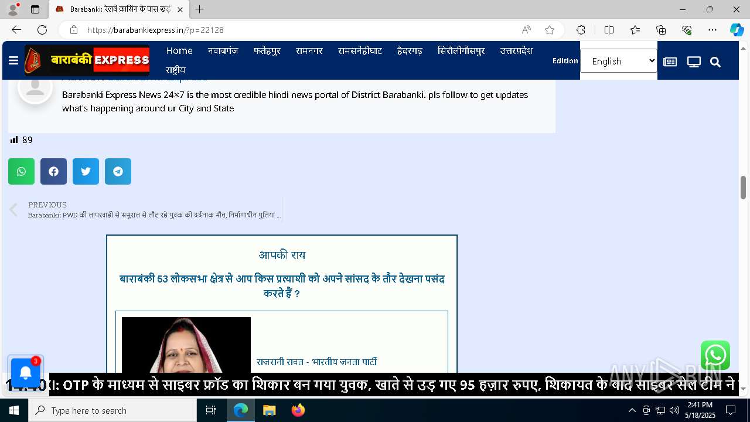The width and height of the screenshot is (750, 422).
Task: Open the site search magnifier icon
Action: click(715, 62)
